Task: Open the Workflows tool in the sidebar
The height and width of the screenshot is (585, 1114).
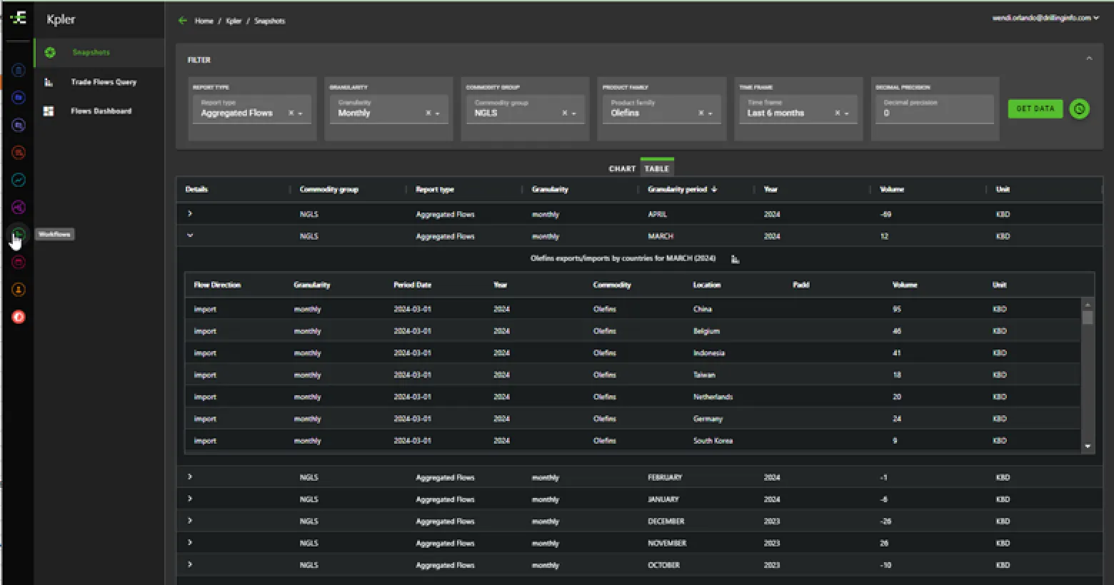Action: [18, 234]
